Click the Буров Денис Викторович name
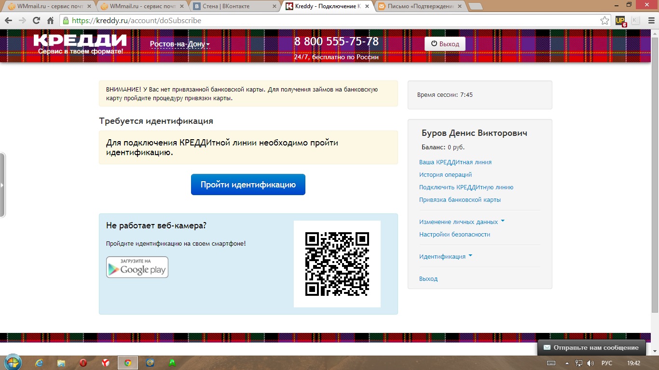The width and height of the screenshot is (659, 370). (x=474, y=133)
